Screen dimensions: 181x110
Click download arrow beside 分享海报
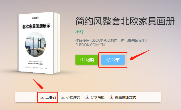pyautogui.click(x=87, y=97)
